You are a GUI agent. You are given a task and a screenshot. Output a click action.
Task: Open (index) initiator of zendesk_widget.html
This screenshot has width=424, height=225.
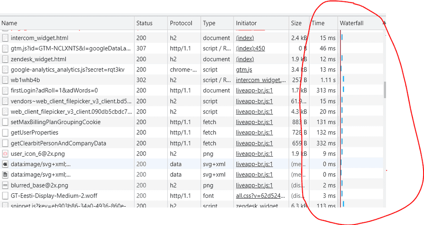tap(245, 59)
